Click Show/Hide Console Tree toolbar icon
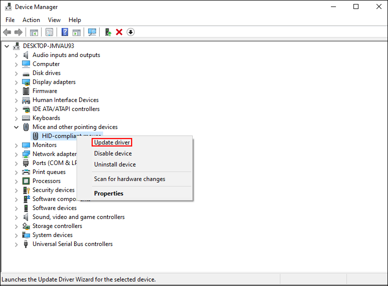 (34, 32)
